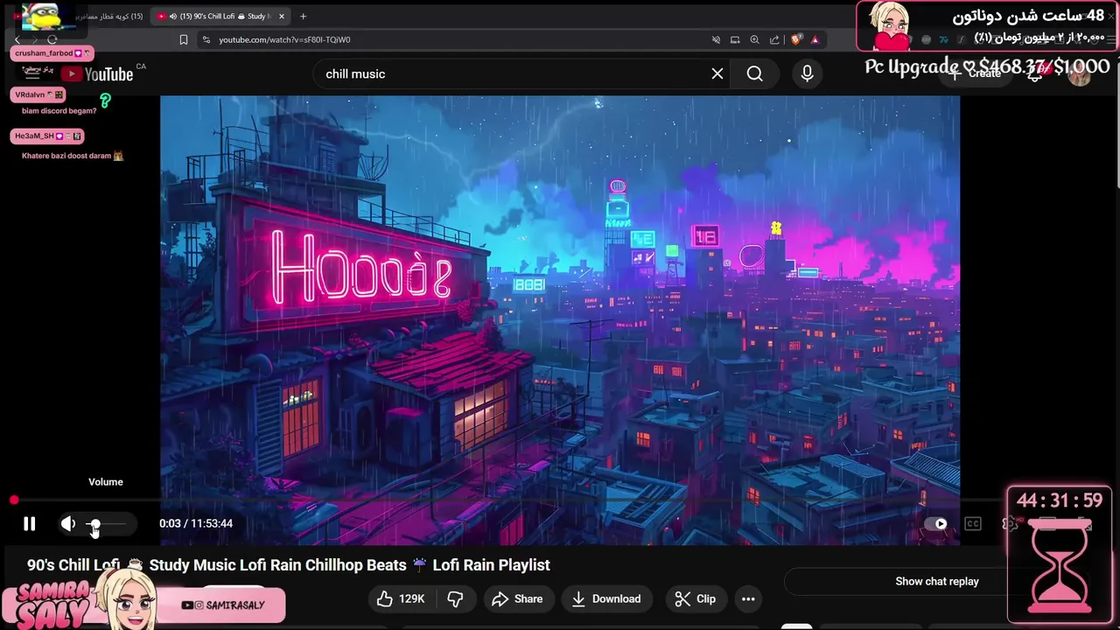Dislike the video with the thumbs-down icon
Viewport: 1120px width, 630px height.
click(x=455, y=598)
